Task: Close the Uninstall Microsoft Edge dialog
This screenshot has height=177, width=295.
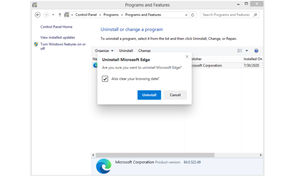Action: tap(187, 57)
